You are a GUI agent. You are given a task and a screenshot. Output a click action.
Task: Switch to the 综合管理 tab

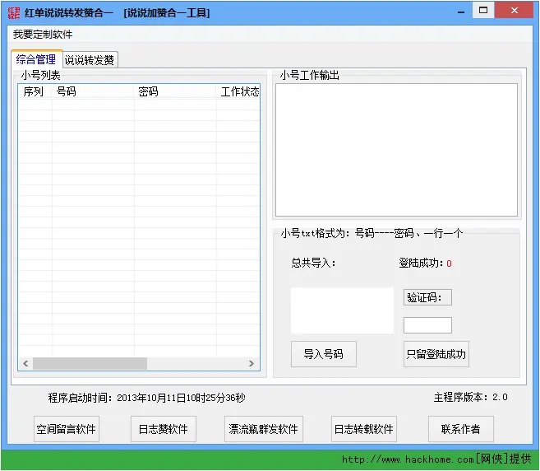[36, 59]
